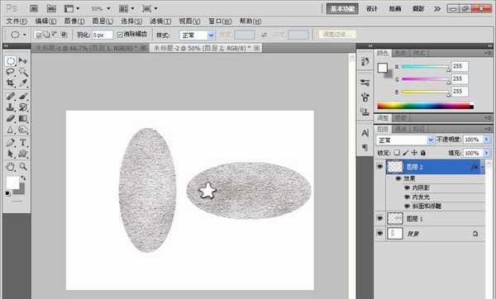
Task: Open the layer blend mode dropdown
Action: (405, 140)
